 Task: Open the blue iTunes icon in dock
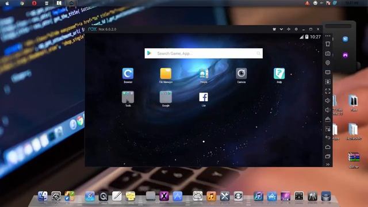tap(258, 196)
